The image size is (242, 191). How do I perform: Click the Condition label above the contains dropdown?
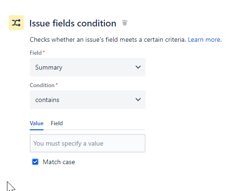42,85
